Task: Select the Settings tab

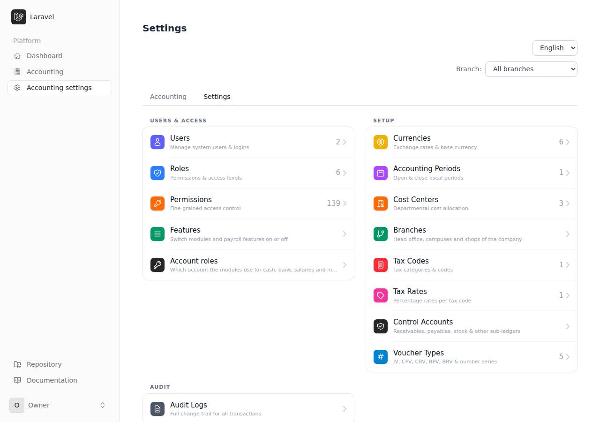Action: [x=217, y=97]
